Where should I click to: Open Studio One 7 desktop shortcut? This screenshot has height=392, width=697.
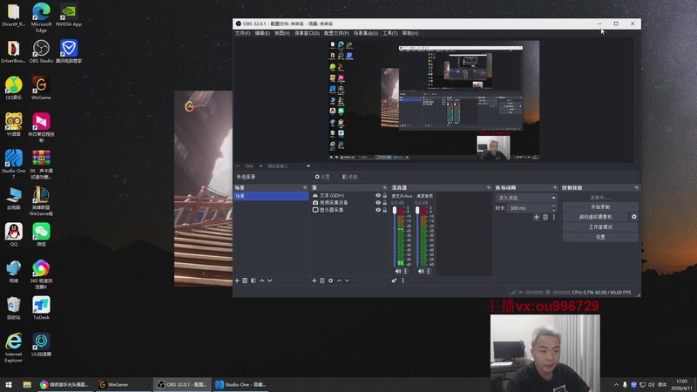pos(13,165)
